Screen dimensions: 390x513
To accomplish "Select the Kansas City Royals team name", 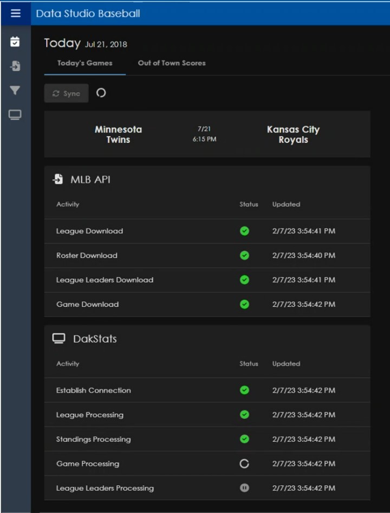I will (293, 135).
